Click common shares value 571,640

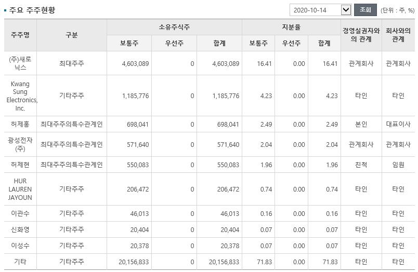point(138,145)
